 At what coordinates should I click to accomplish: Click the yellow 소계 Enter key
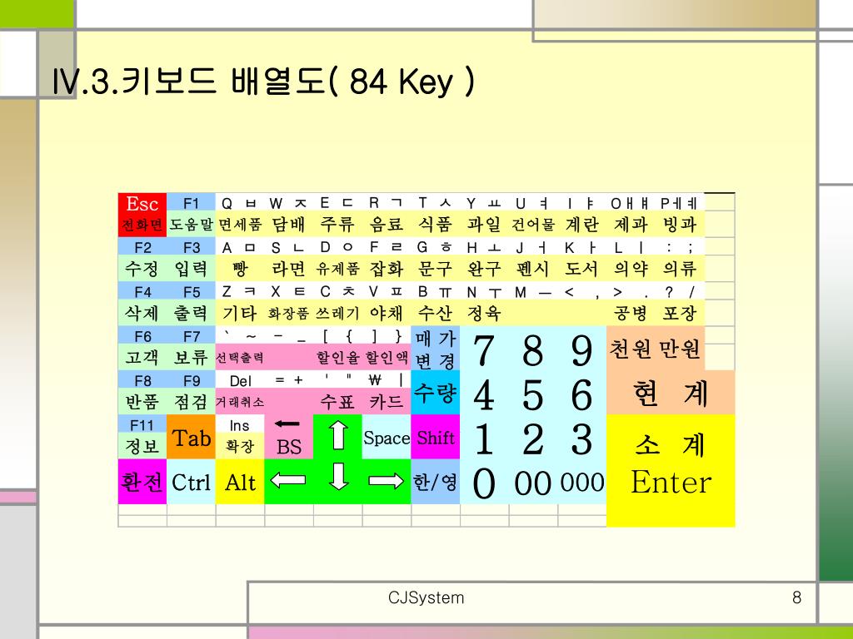(x=671, y=471)
